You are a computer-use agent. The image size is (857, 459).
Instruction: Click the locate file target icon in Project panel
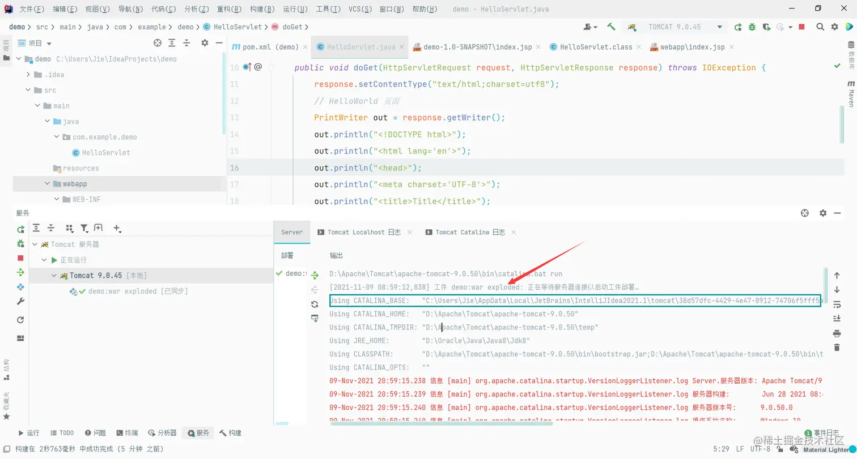coord(158,43)
